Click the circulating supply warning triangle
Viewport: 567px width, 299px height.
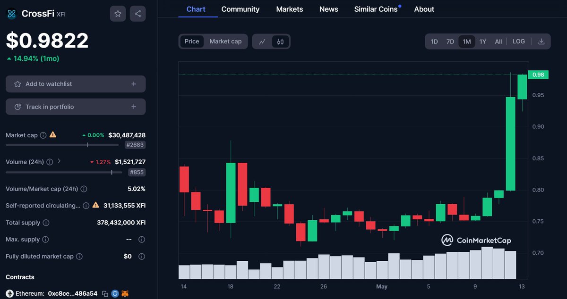pyautogui.click(x=96, y=205)
